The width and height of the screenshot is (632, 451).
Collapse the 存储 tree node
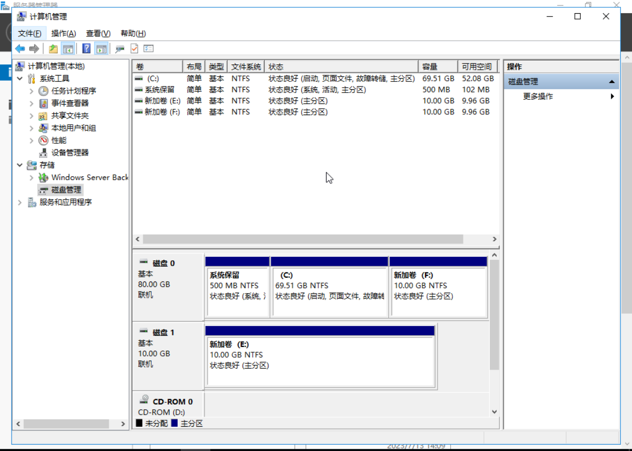(20, 165)
